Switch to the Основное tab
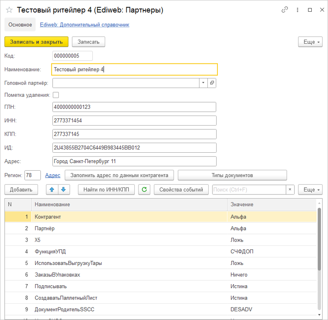The image size is (328, 320). [20, 25]
